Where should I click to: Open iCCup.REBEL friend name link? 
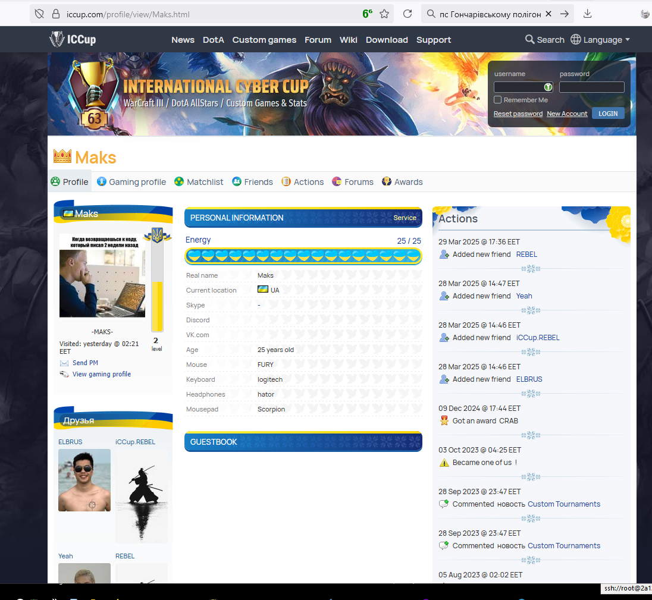135,442
